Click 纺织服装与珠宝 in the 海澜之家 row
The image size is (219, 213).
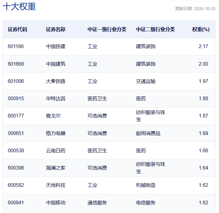point(151,168)
